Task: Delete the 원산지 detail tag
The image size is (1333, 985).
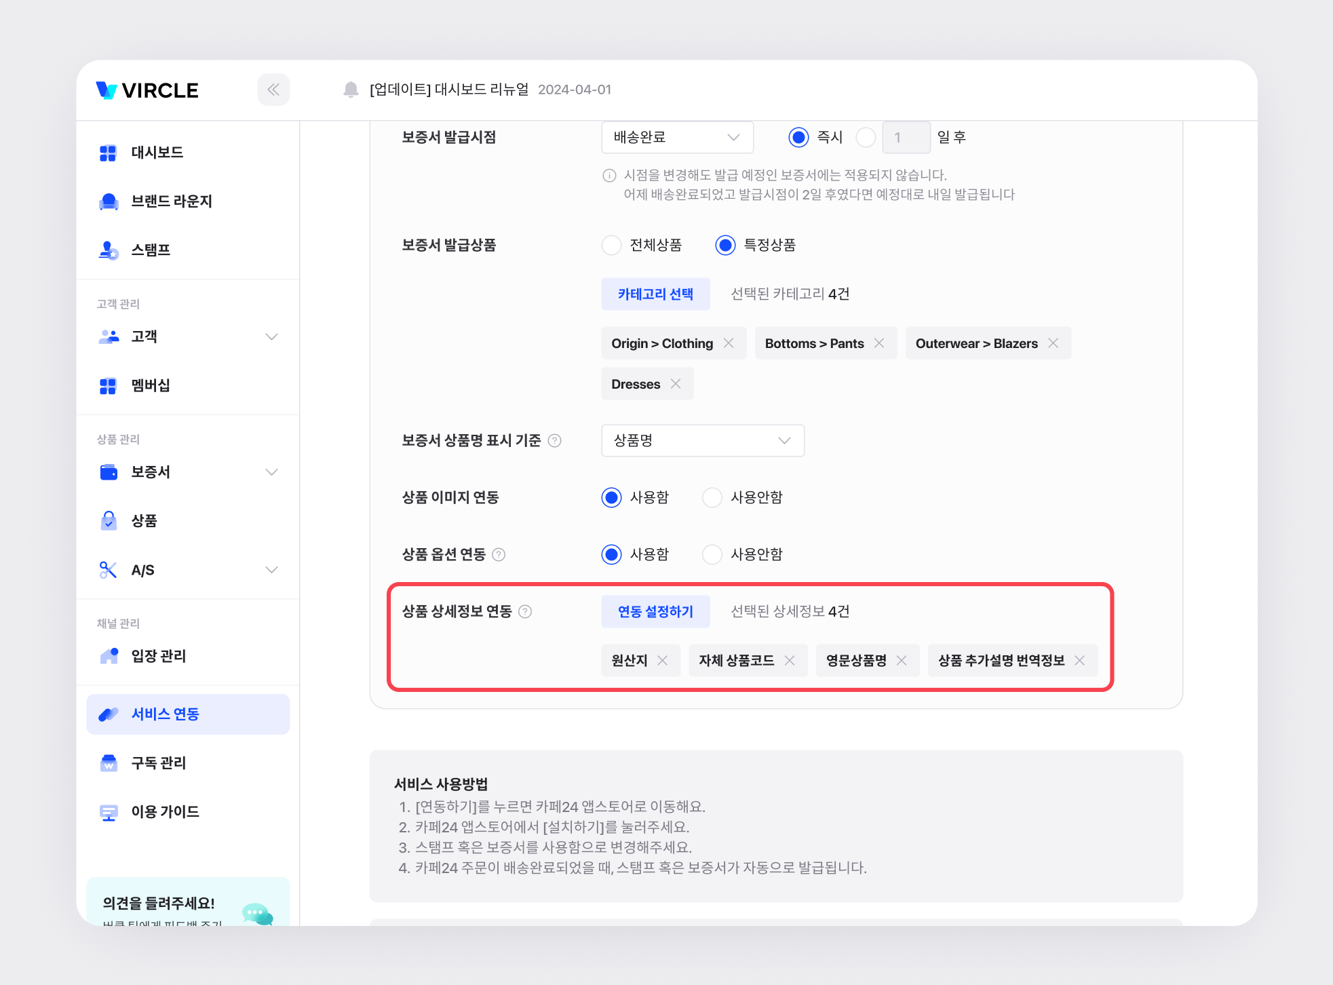Action: pyautogui.click(x=663, y=661)
